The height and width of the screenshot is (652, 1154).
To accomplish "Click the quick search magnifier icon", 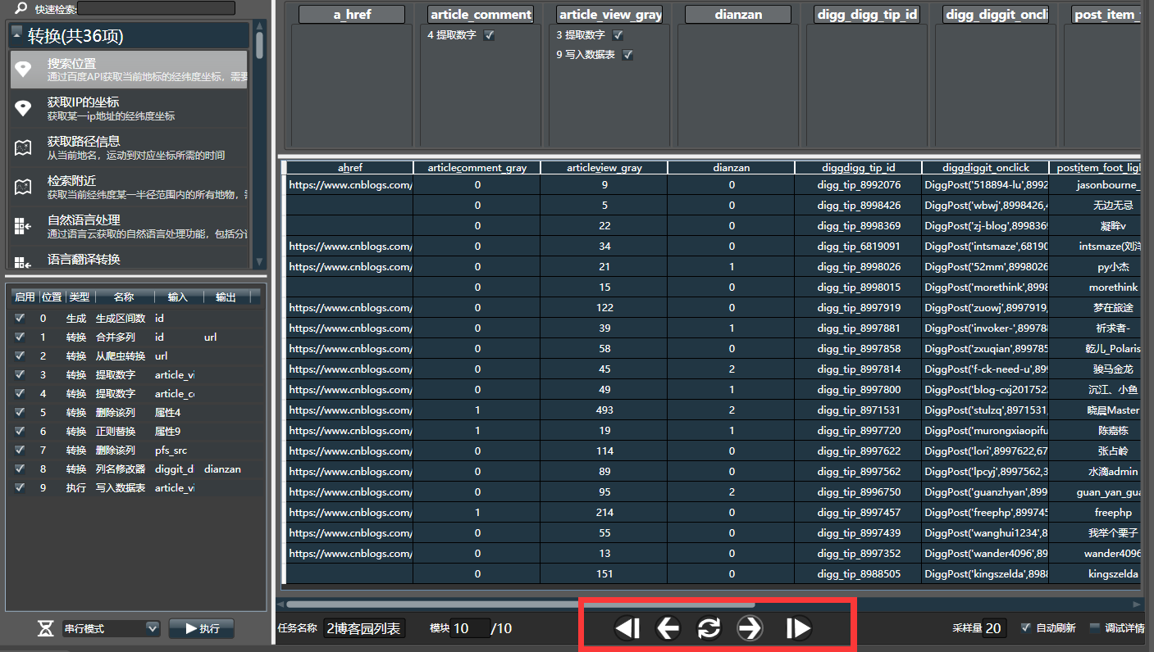I will coord(21,9).
